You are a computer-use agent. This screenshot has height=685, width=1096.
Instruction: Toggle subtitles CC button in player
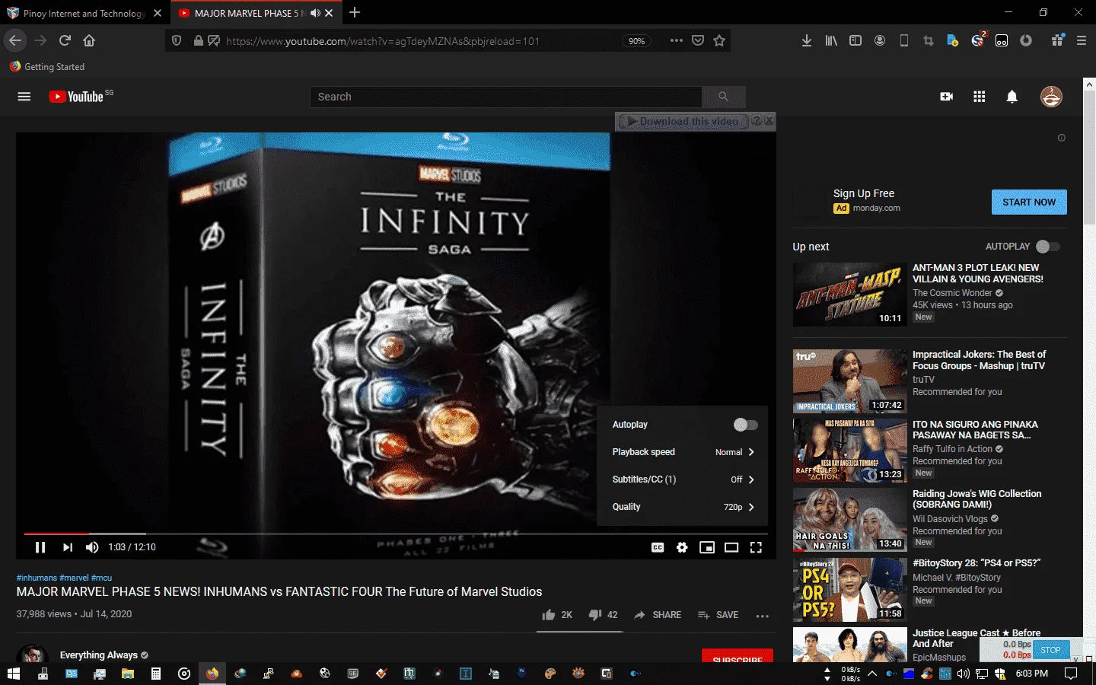[658, 547]
